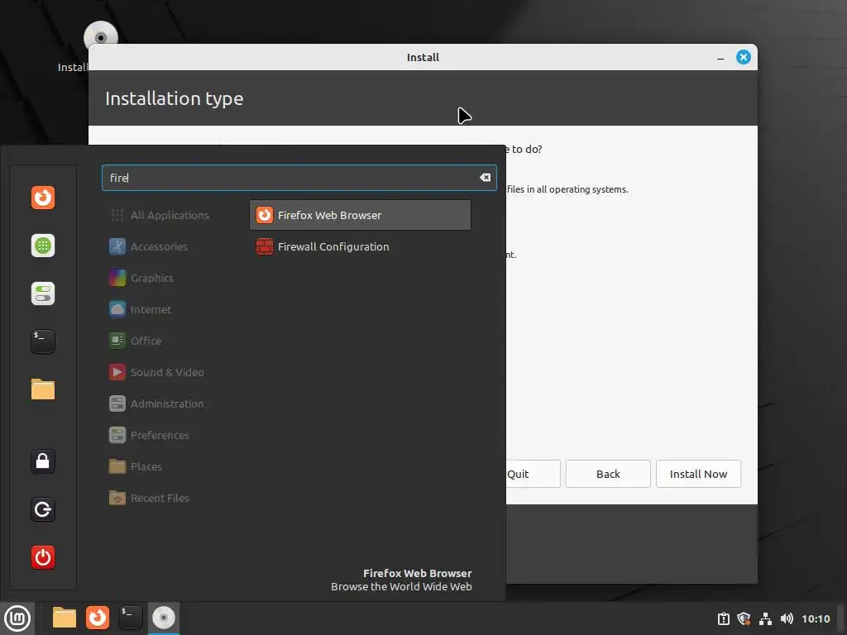The height and width of the screenshot is (635, 847).
Task: Select Internet category
Action: tap(141, 309)
